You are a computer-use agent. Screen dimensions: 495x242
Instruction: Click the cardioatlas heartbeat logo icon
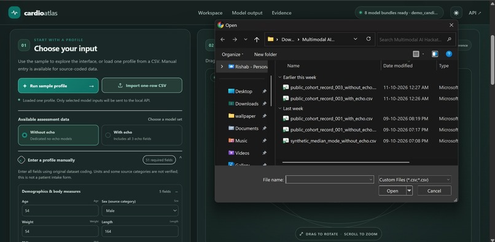tap(14, 13)
